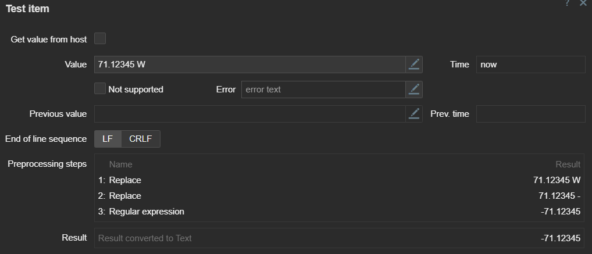The image size is (592, 254).
Task: Click the Regular expression preprocessing step
Action: 147,212
